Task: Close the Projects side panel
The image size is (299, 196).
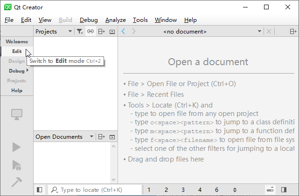Action: 112,32
